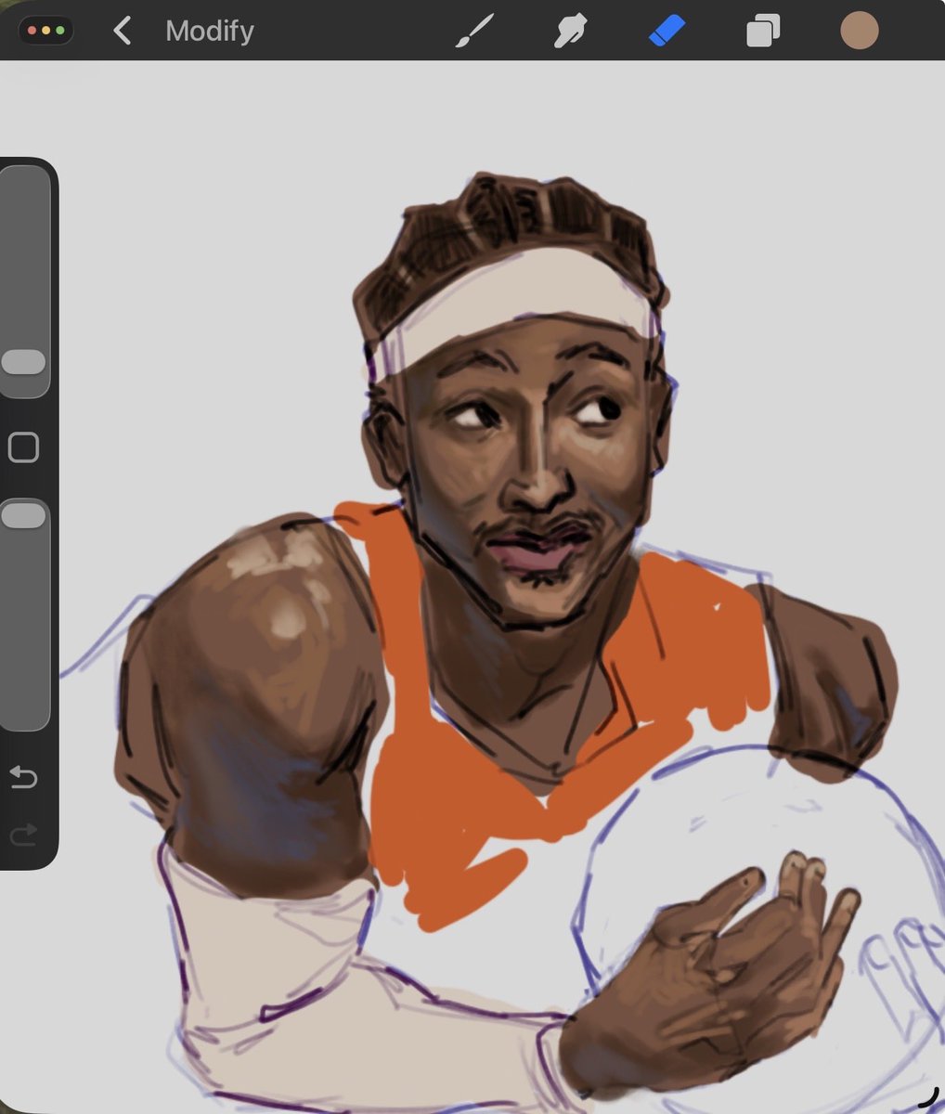Select the Eraser tool
The image size is (945, 1114).
click(666, 31)
